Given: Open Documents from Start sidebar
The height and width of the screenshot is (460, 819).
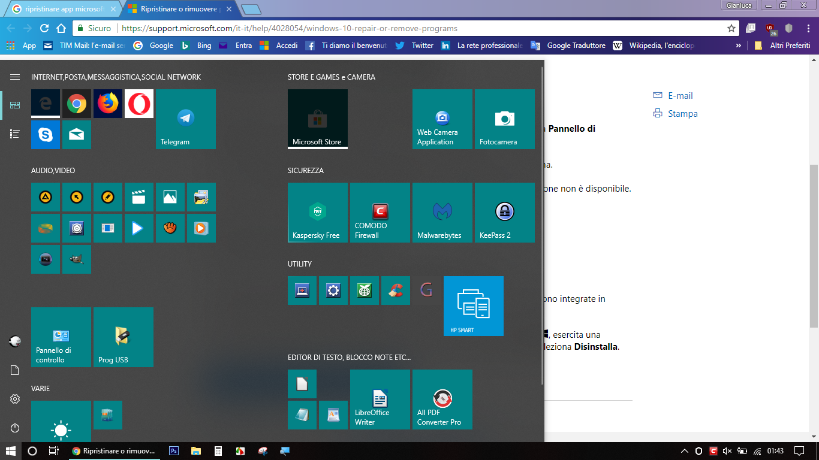Looking at the screenshot, I should (x=15, y=370).
